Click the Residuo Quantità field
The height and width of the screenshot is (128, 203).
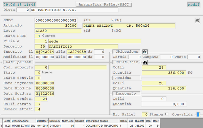164,88
